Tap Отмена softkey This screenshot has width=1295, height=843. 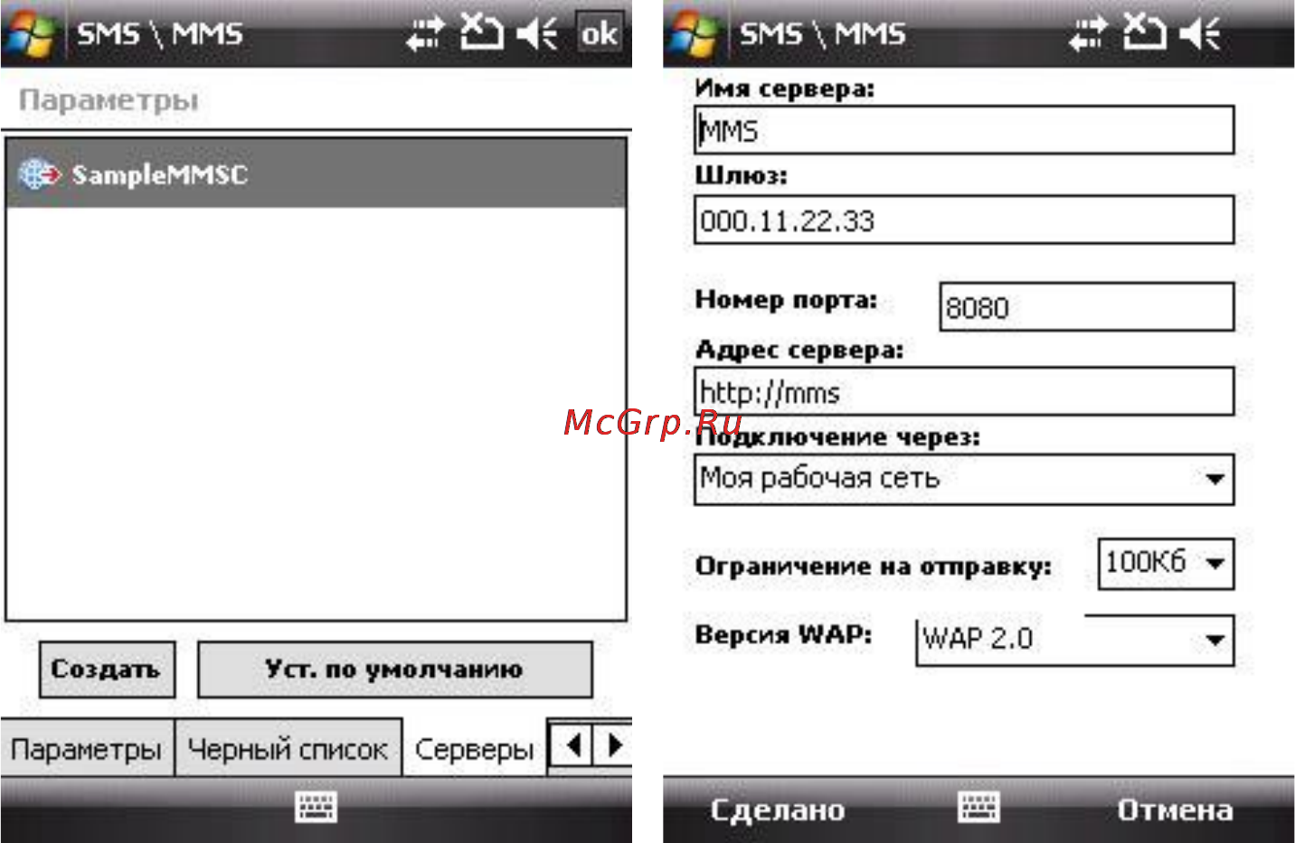(1175, 810)
